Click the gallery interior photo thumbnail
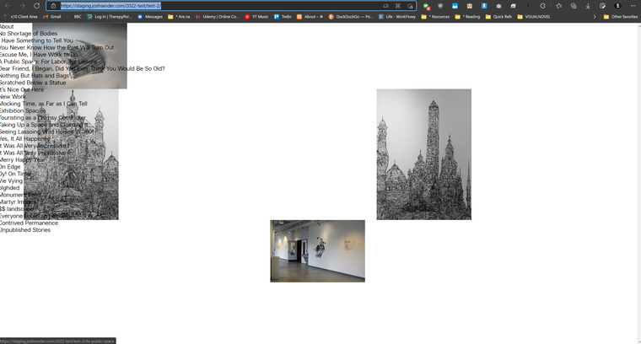This screenshot has width=641, height=344. (x=317, y=250)
